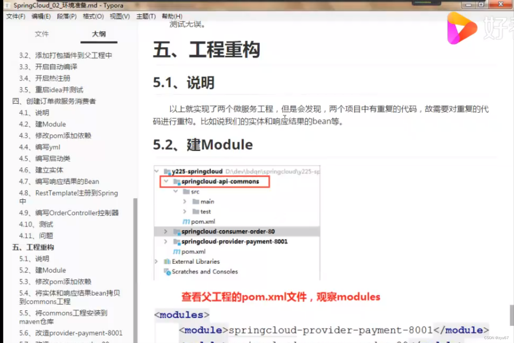
Task: Go to outline heading 四、创建订单微服务消费者
Action: [x=54, y=101]
